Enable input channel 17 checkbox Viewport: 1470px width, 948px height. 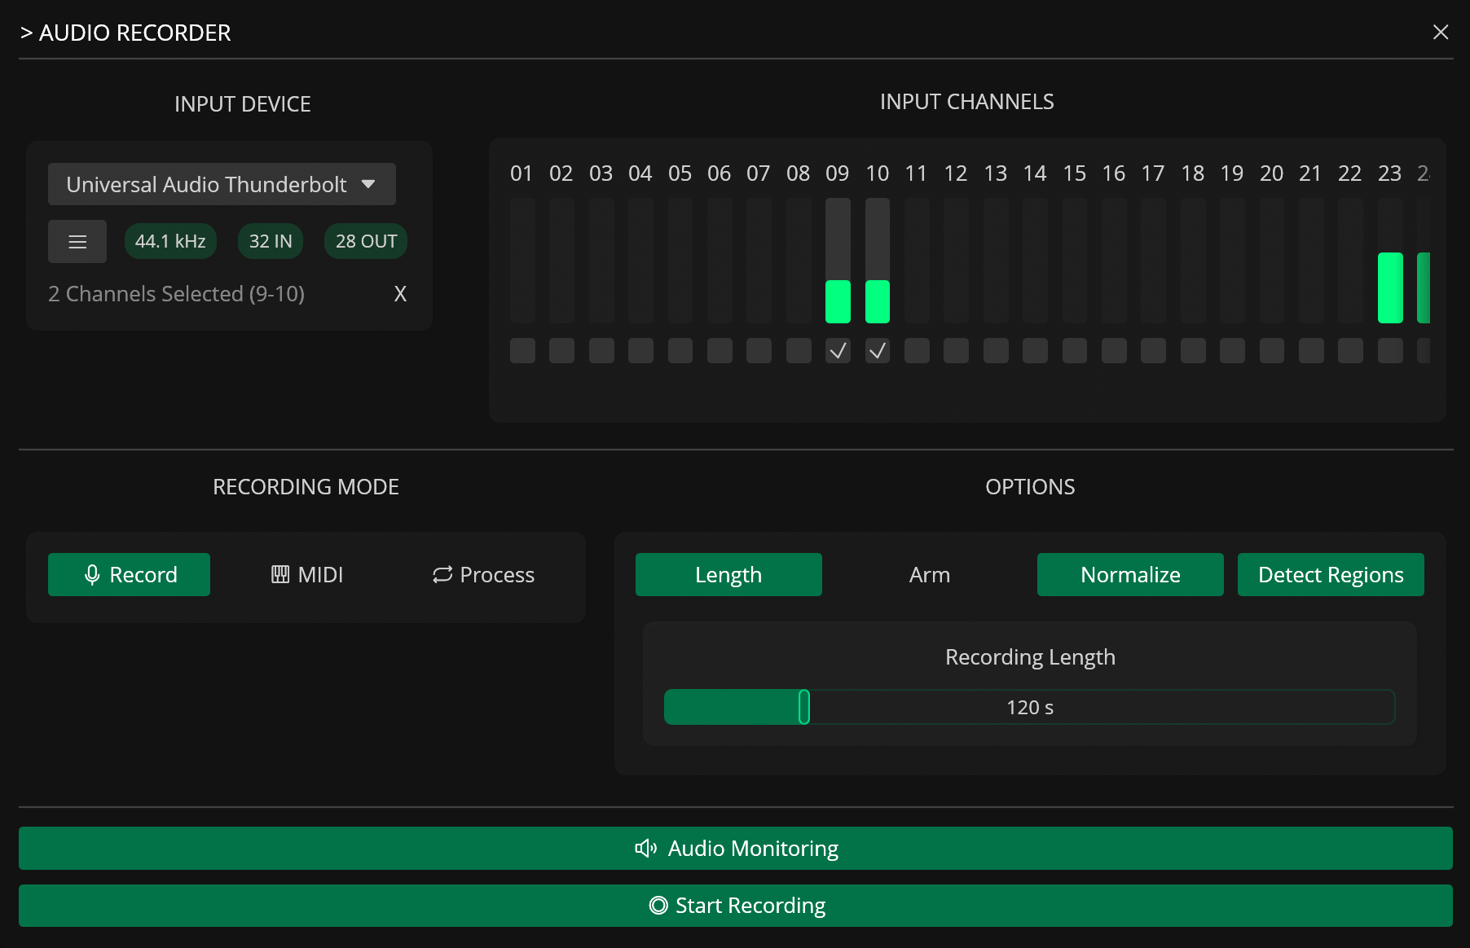1153,351
